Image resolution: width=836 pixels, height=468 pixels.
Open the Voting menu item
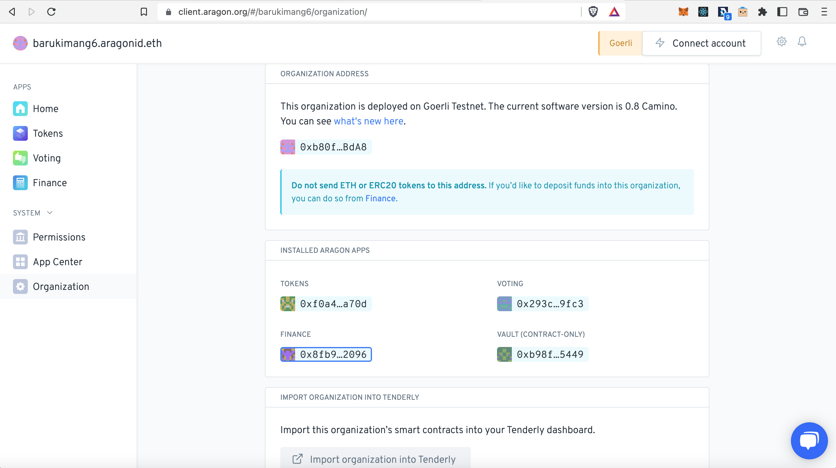click(68, 158)
